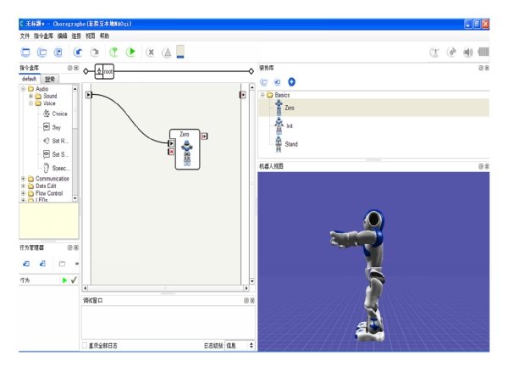This screenshot has width=508, height=372.
Task: Click the Stop behavior X toolbar icon
Action: point(151,52)
